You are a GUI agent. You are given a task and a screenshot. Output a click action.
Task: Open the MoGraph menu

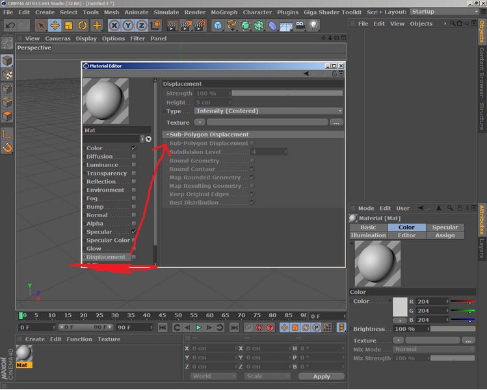[224, 12]
